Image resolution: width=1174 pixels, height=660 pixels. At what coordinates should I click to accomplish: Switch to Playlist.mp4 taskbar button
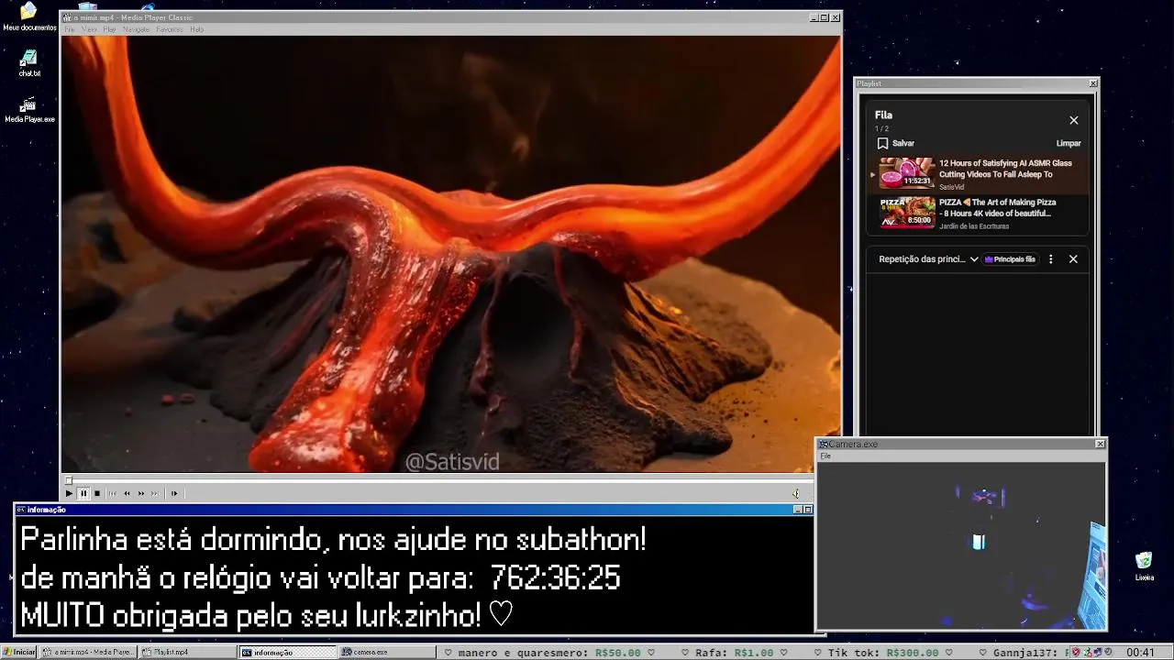pyautogui.click(x=188, y=652)
